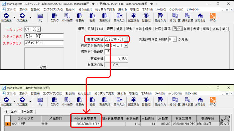
Task: Switch to the 概要 tab
Action: click(x=81, y=29)
